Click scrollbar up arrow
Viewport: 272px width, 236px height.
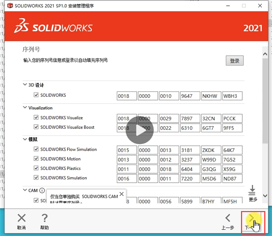[x=265, y=54]
